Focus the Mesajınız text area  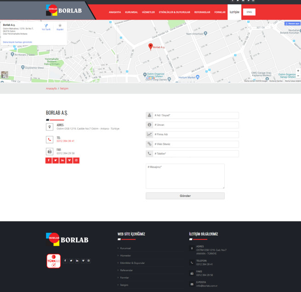[x=185, y=176]
